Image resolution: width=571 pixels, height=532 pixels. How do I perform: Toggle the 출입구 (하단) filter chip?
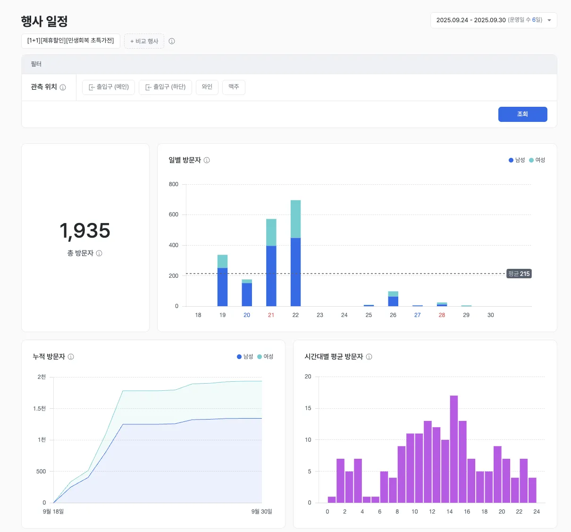click(165, 87)
